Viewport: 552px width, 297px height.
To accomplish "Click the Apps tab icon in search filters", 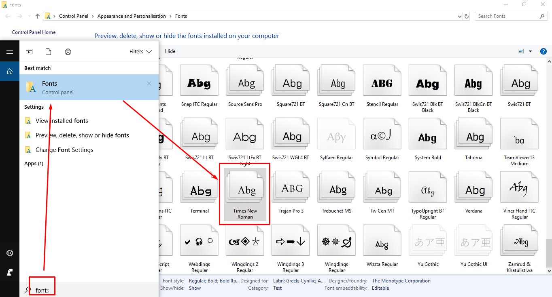I will (29, 52).
